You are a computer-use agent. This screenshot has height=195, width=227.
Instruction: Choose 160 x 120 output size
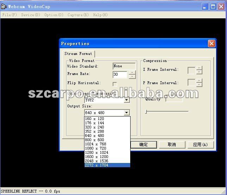(x=107, y=119)
